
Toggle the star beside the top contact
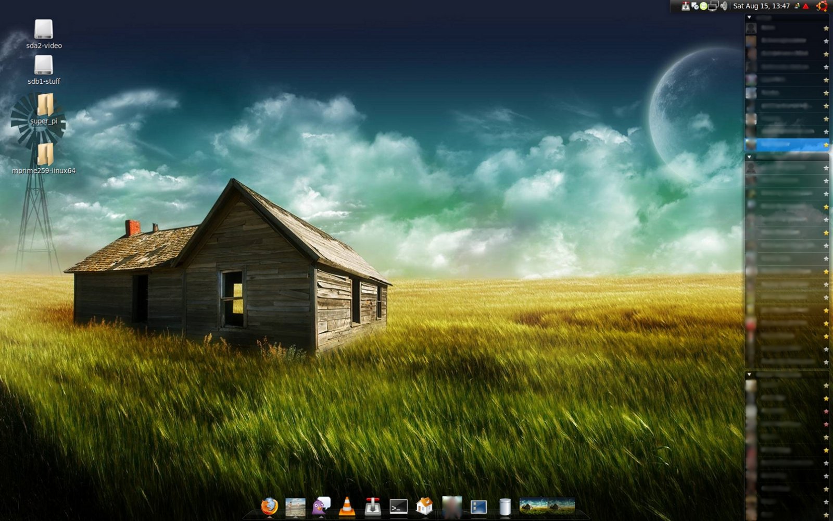tap(826, 29)
